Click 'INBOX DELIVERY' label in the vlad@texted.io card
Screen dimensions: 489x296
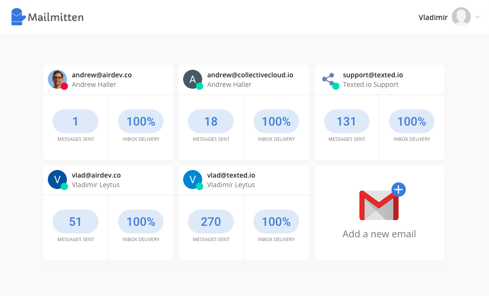click(276, 240)
